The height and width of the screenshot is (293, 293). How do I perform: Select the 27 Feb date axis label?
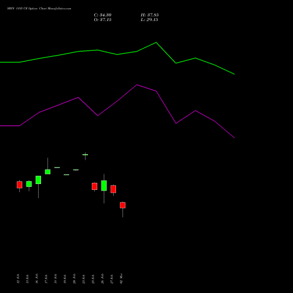point(112,279)
